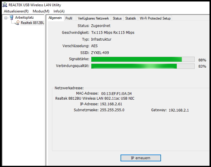Open the Aktualisieren(R) menu
The image size is (211, 167).
(x=16, y=11)
